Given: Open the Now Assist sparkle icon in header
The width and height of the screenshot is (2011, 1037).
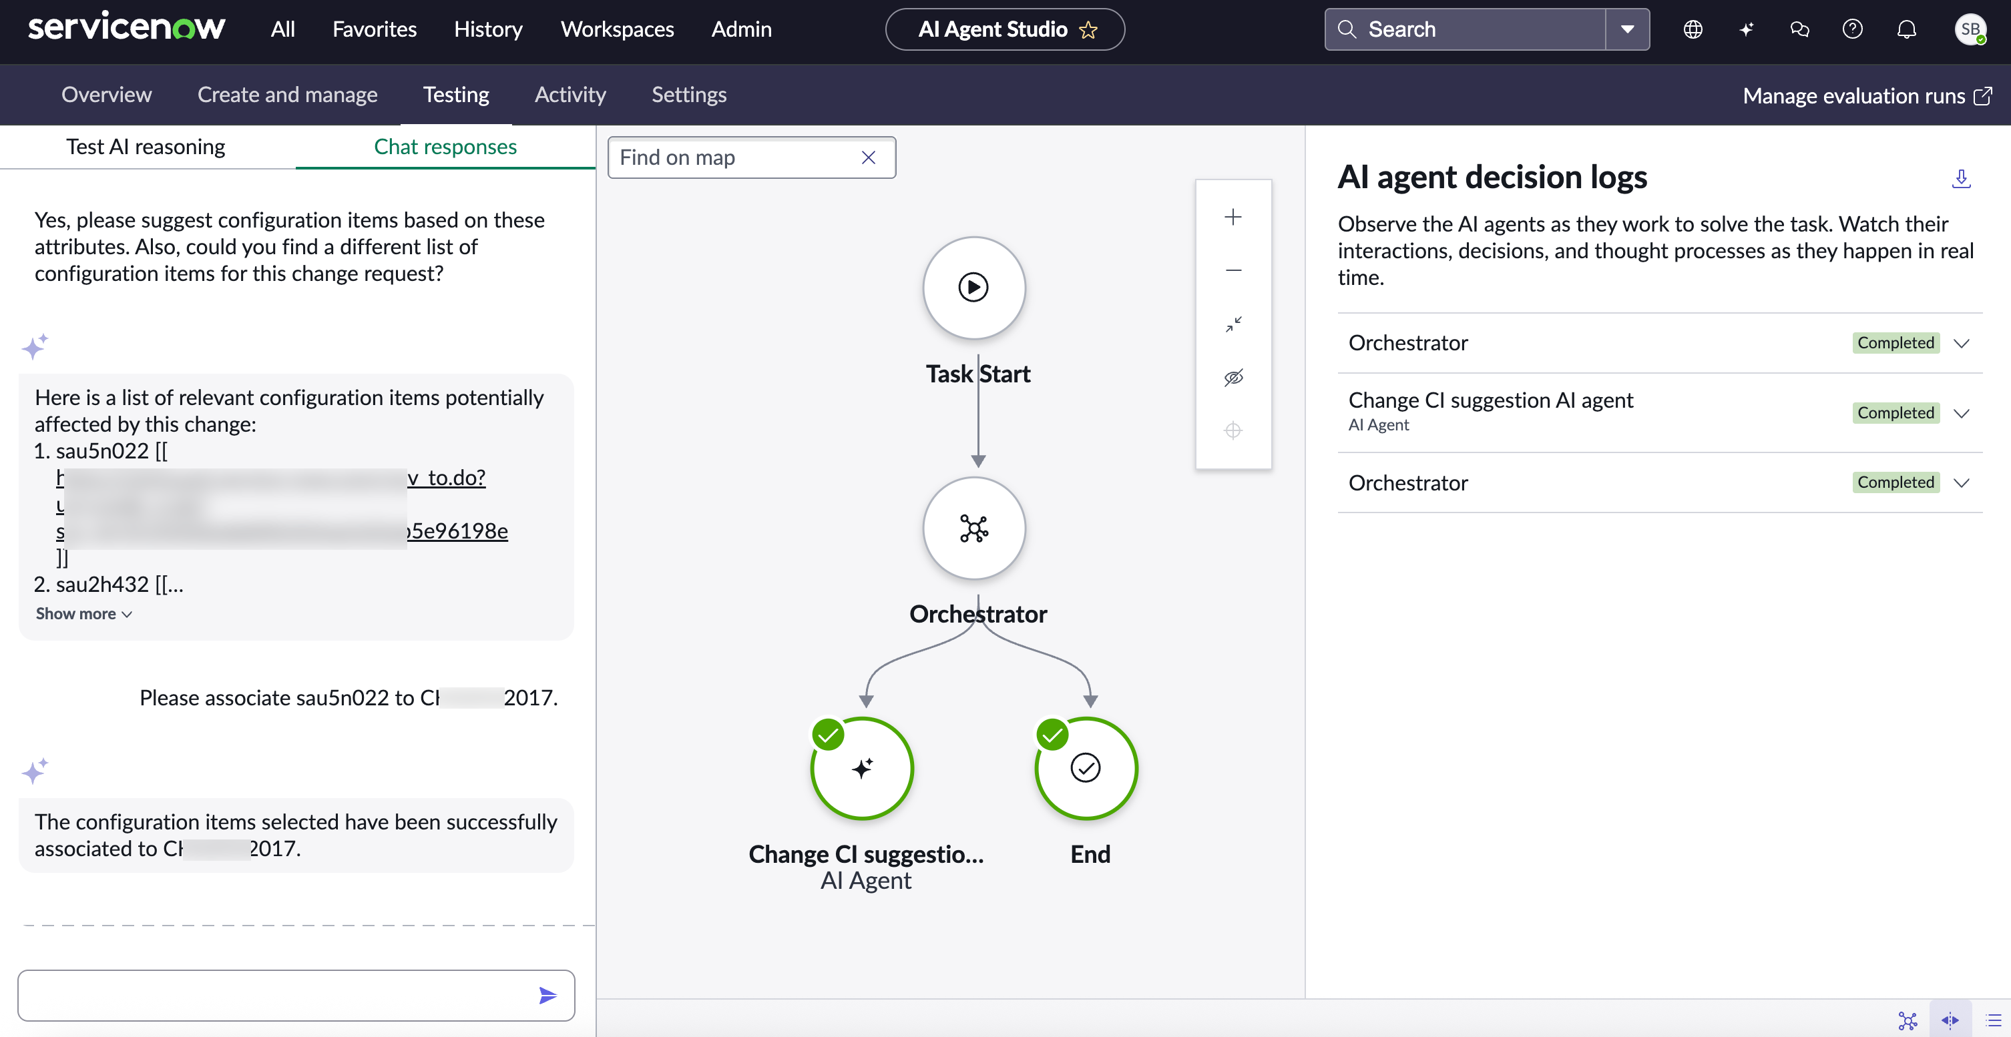Looking at the screenshot, I should point(1747,29).
